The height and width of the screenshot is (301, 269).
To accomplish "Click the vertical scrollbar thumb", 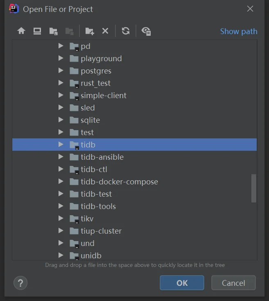I will (x=254, y=188).
